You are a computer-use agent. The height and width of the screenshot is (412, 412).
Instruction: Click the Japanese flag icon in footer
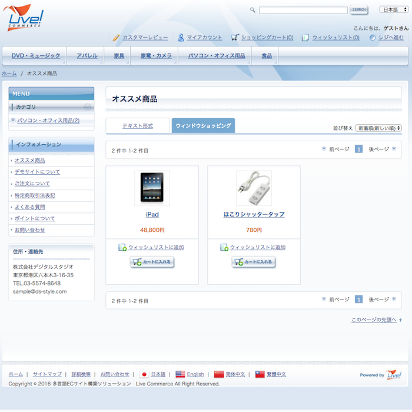pyautogui.click(x=144, y=374)
